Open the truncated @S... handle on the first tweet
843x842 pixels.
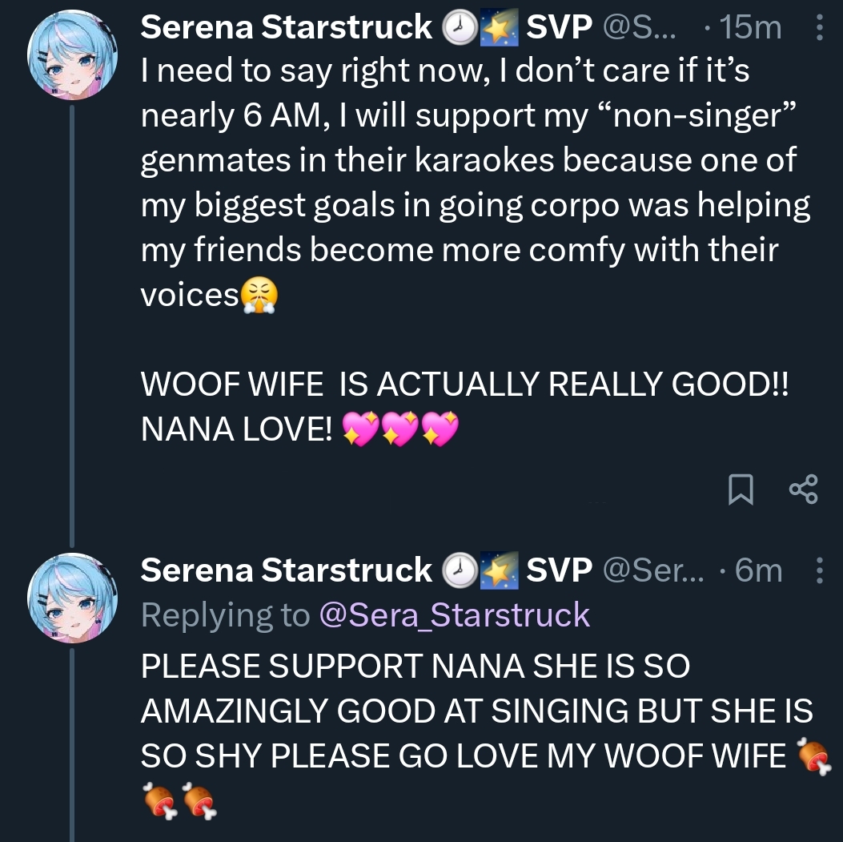[638, 29]
